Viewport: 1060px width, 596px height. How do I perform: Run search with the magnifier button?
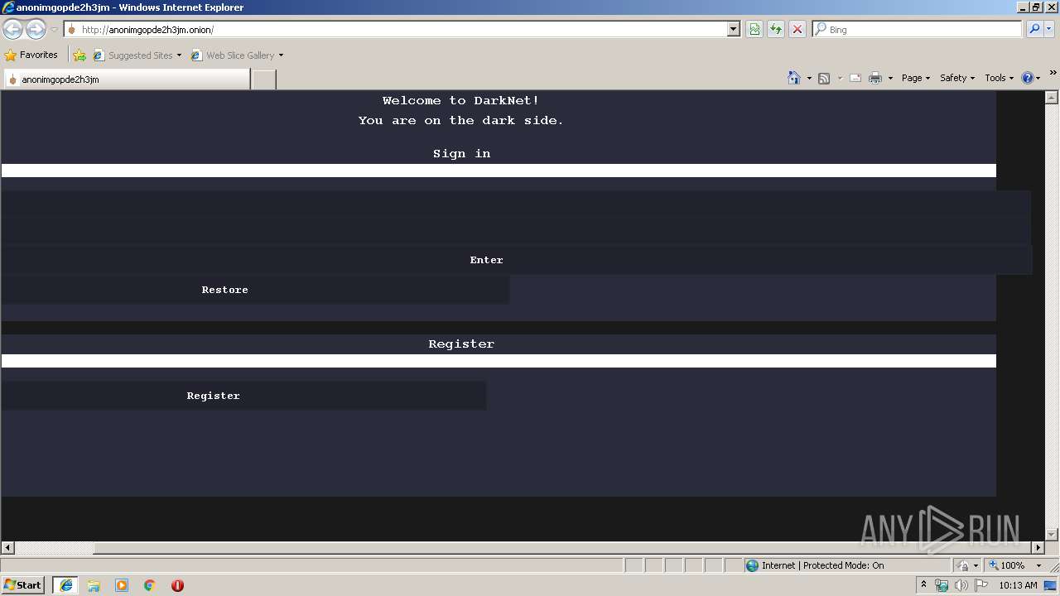1034,30
